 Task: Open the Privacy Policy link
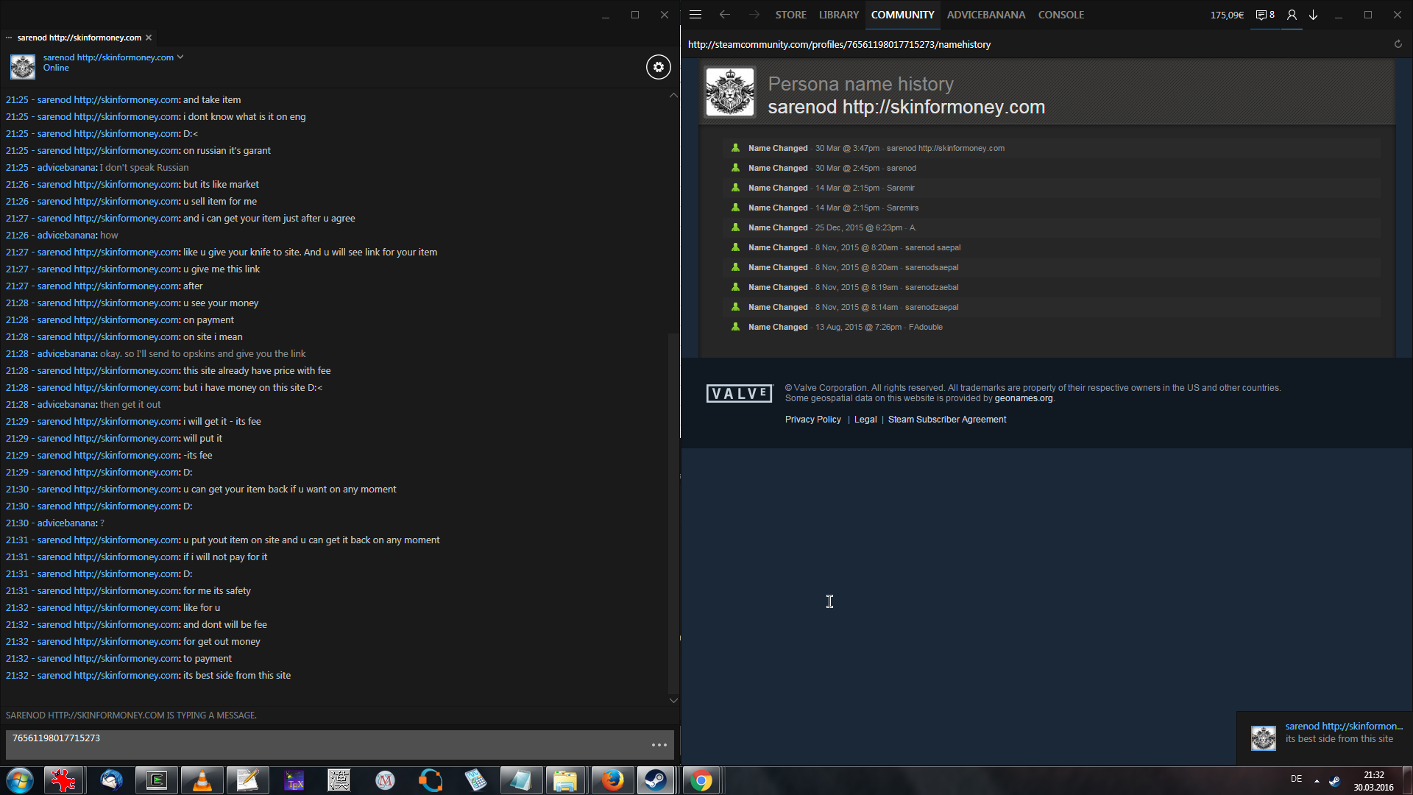tap(812, 420)
